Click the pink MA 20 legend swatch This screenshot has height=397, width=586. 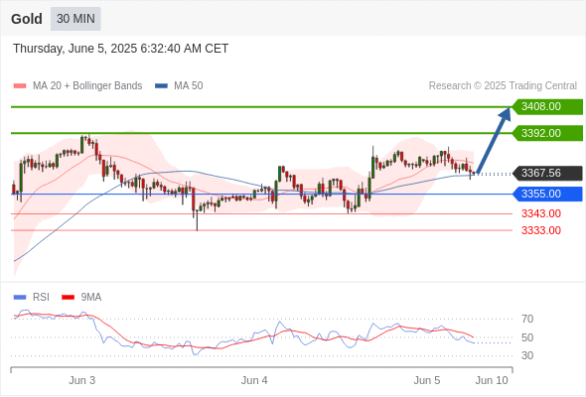[x=20, y=86]
